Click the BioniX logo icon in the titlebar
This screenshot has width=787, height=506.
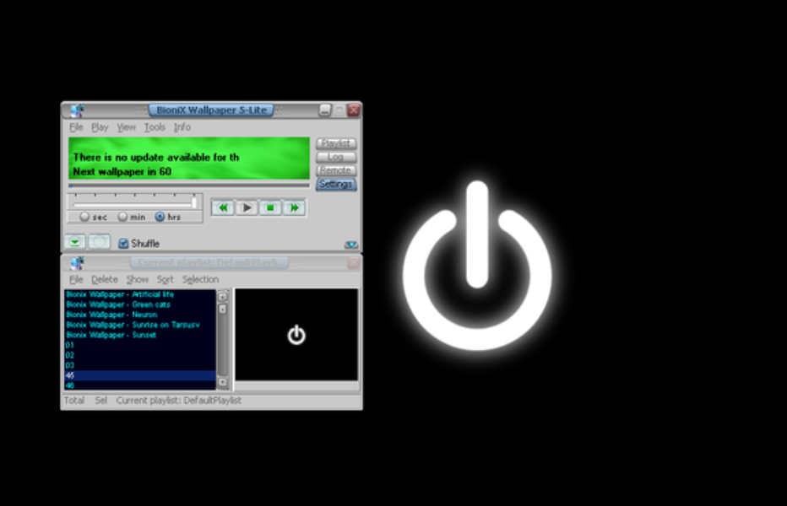coord(75,110)
